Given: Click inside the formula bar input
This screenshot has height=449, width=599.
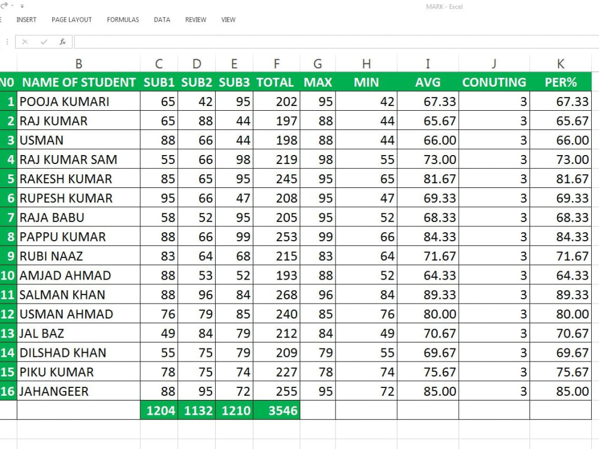Looking at the screenshot, I should pyautogui.click(x=336, y=42).
